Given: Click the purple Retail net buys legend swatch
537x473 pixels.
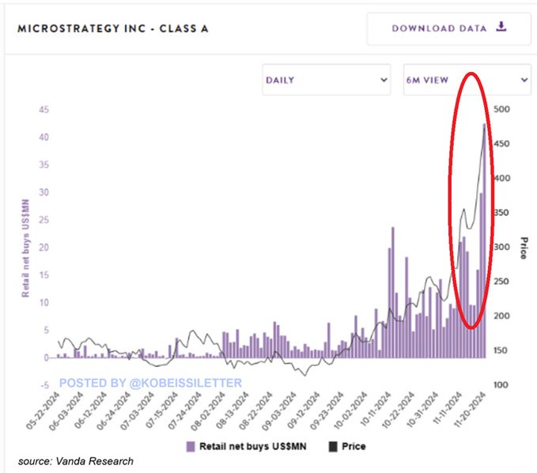Looking at the screenshot, I should click(x=190, y=447).
